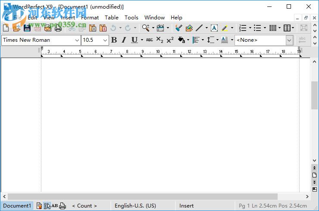319x211 pixels.
Task: Toggle Strikethrough ABC formatting
Action: pos(150,40)
